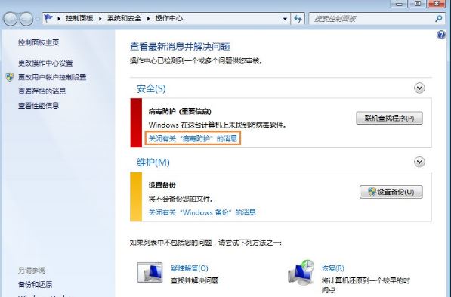Open help with the blue question mark
Viewport: 451px width, 297px height.
(441, 35)
